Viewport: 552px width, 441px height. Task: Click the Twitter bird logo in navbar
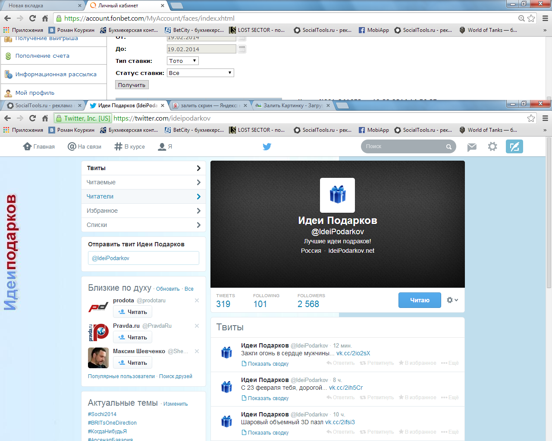(x=267, y=146)
